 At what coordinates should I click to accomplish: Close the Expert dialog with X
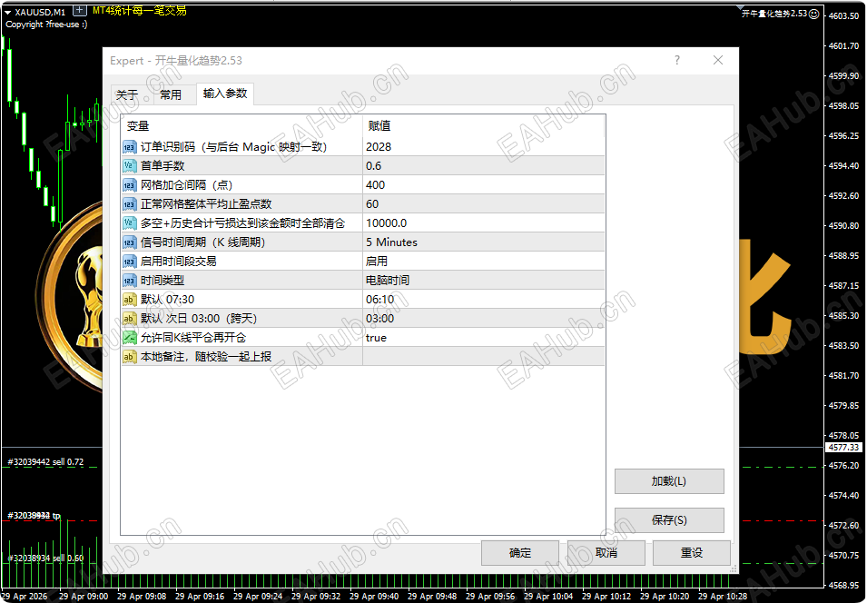coord(718,60)
